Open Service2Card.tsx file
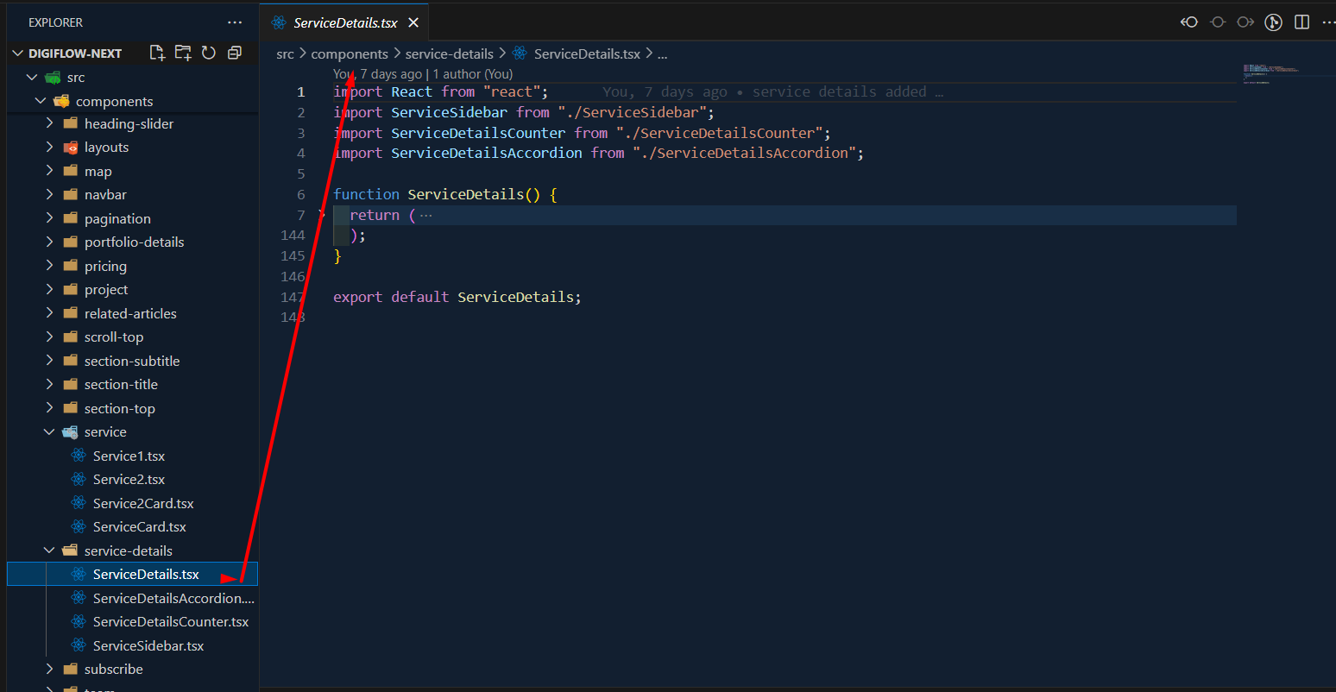 pos(143,503)
